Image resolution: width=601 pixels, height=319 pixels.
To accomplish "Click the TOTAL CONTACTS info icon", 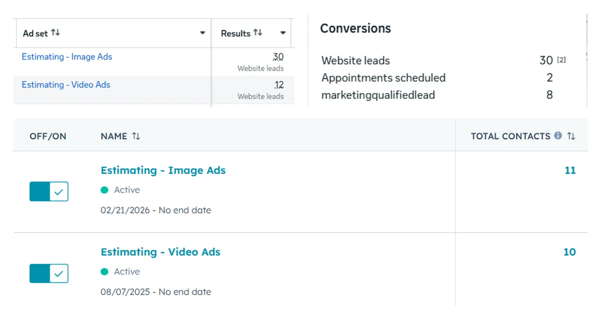I will coord(558,136).
